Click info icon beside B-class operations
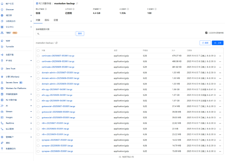225x161 pixels. [155, 9]
